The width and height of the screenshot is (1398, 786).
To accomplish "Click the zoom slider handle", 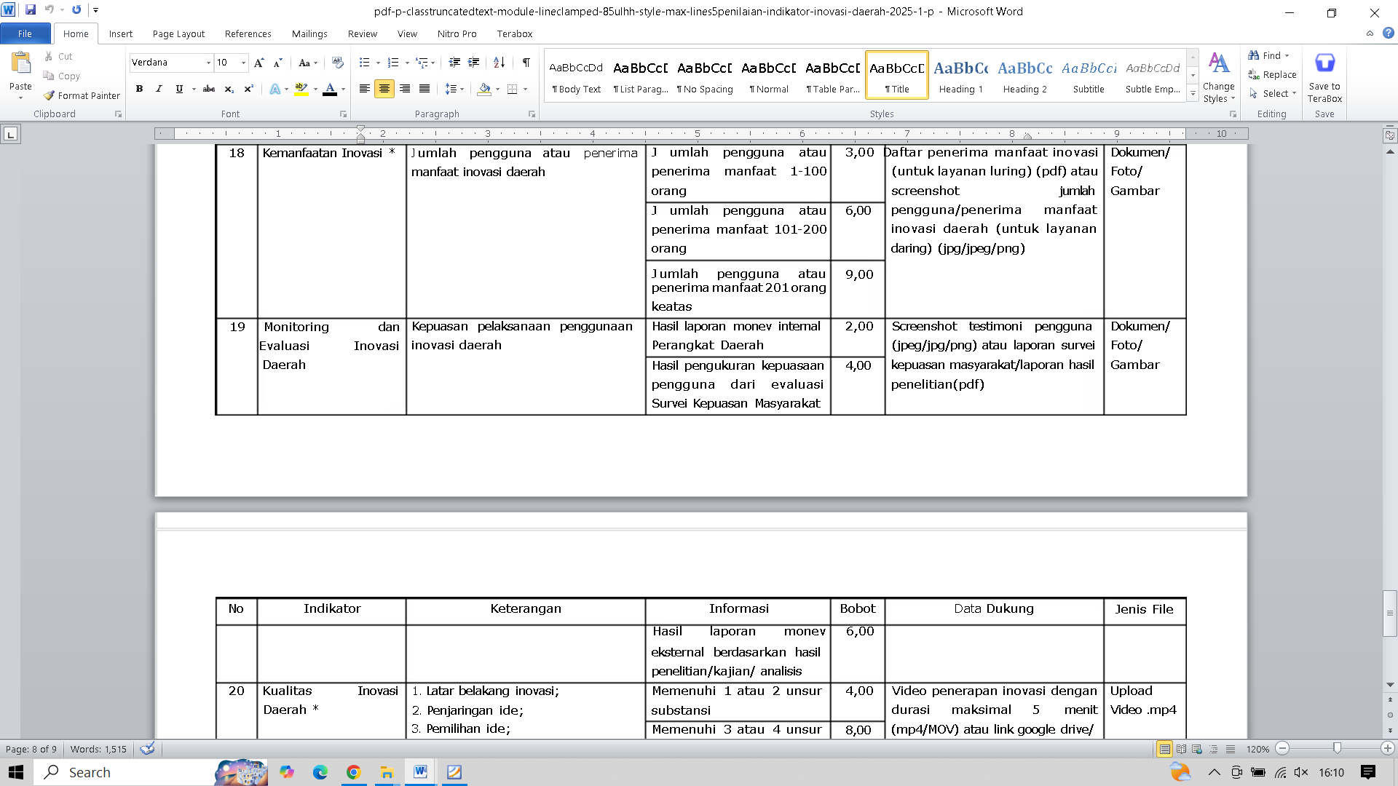I will pos(1337,748).
